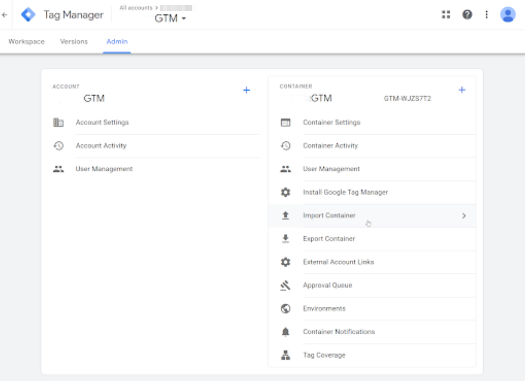
Task: Switch to the Versions tab
Action: click(x=74, y=41)
